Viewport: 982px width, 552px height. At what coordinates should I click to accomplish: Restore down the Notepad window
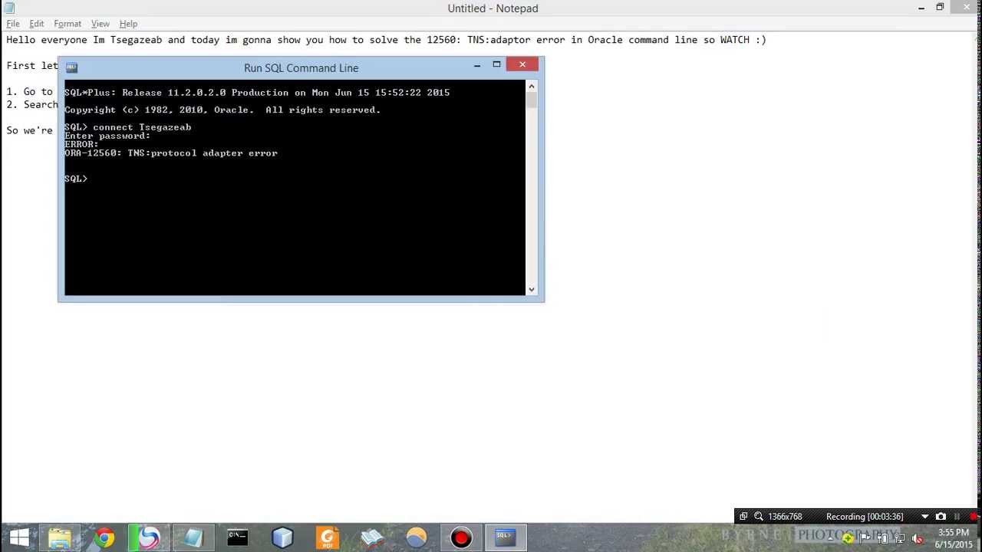(940, 8)
